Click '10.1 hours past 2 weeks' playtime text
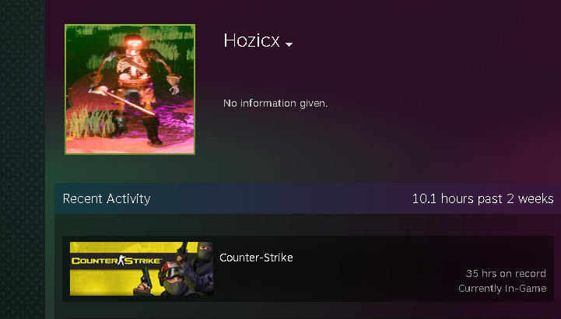 (482, 198)
